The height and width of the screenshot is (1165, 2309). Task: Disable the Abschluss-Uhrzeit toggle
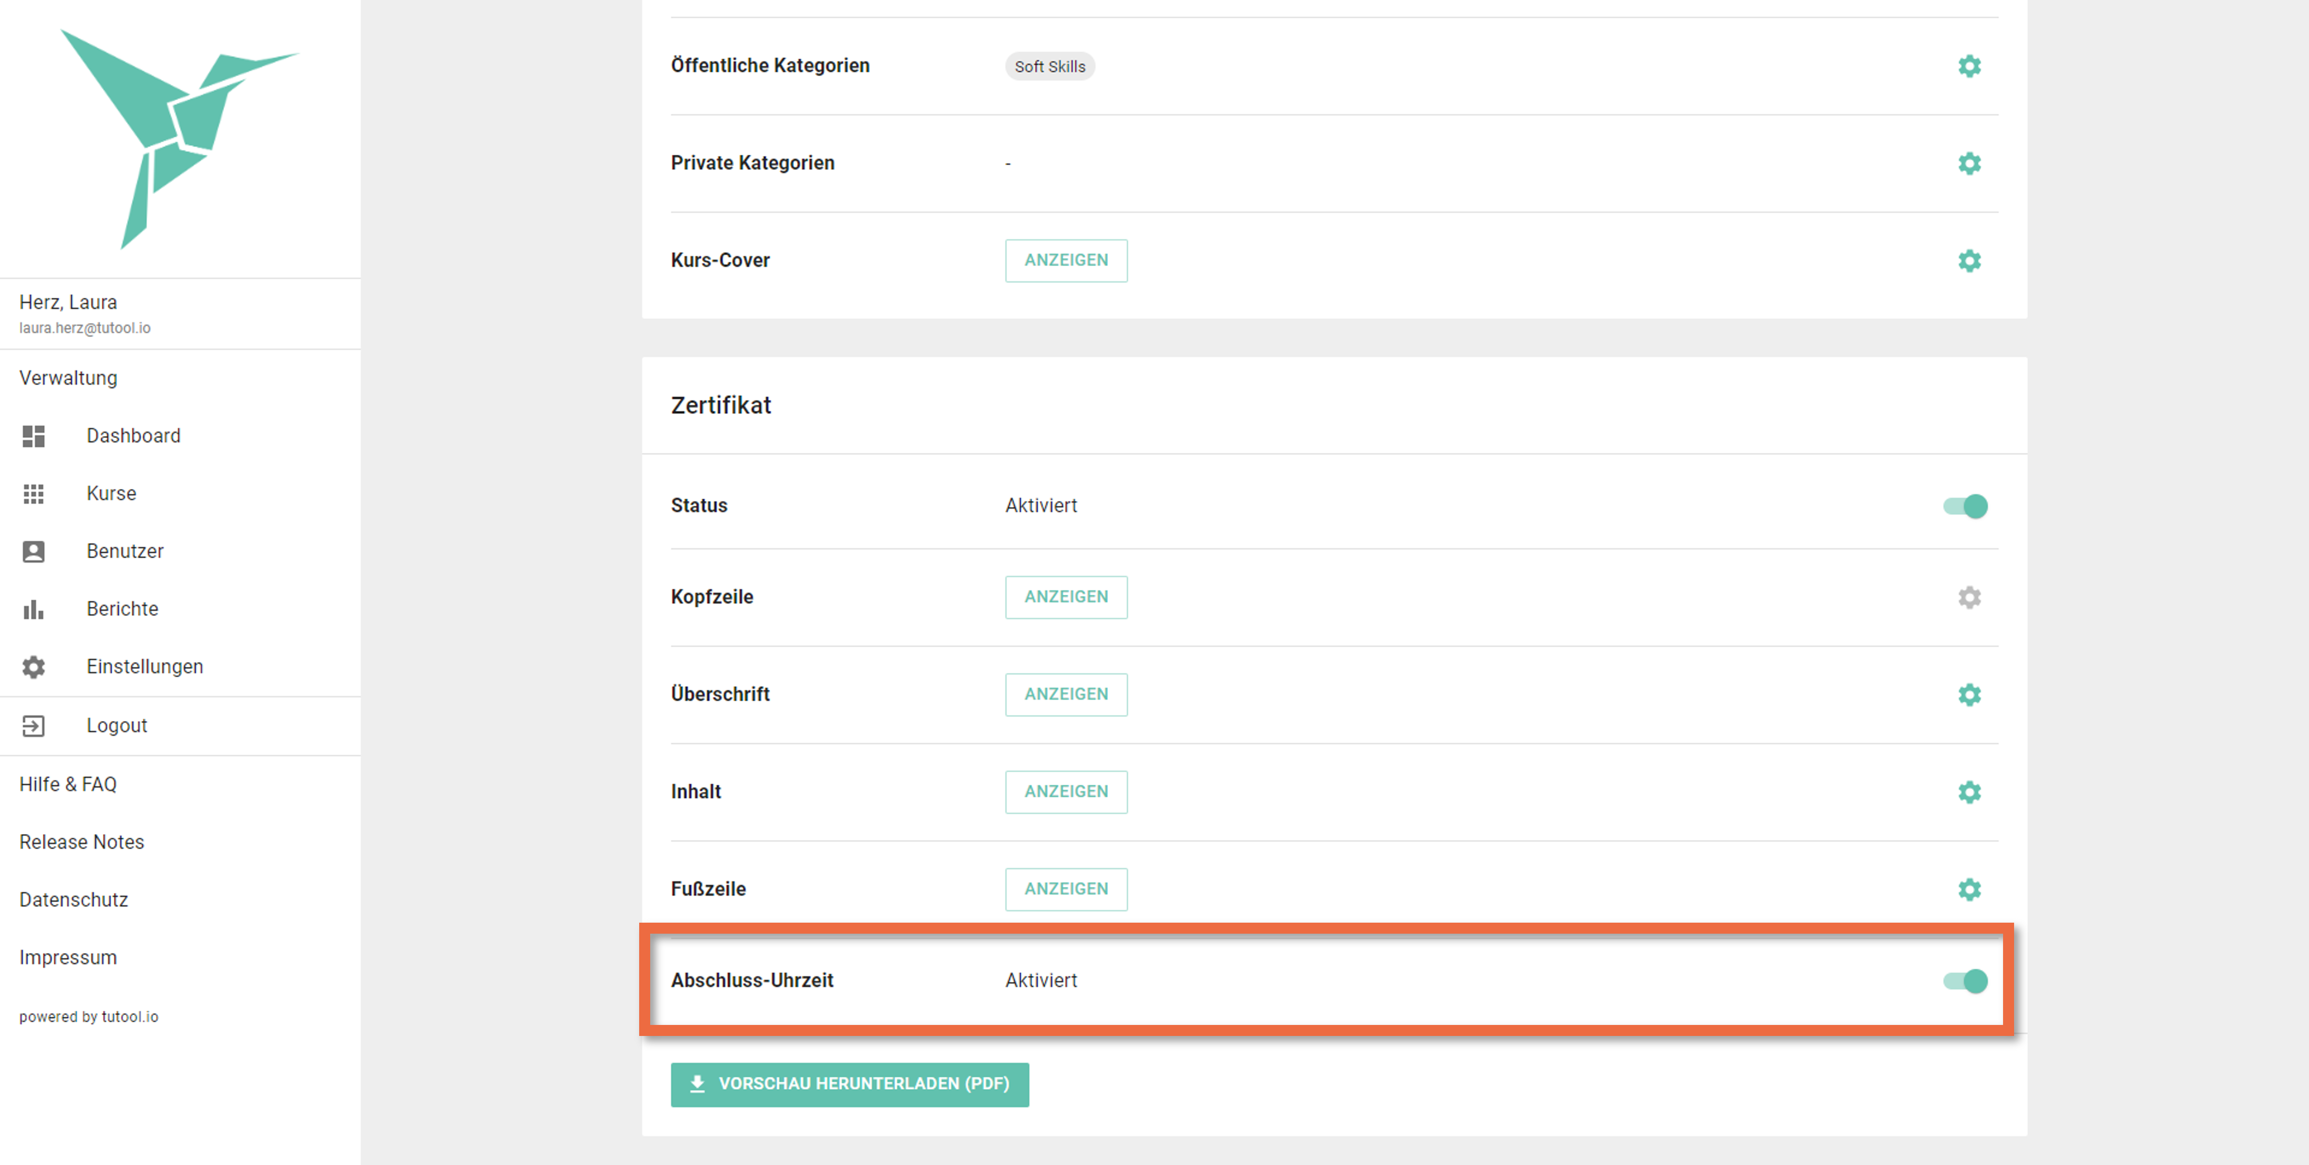(x=1965, y=981)
